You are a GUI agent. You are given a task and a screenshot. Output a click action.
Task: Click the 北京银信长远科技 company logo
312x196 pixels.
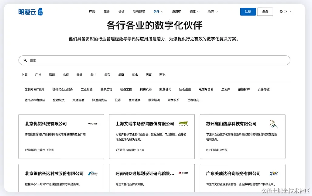pos(93,174)
